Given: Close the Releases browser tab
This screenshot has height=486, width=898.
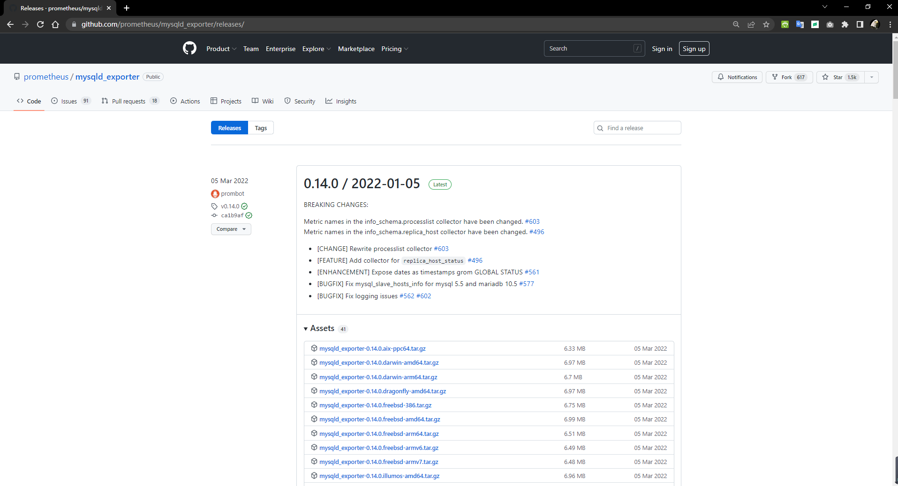Looking at the screenshot, I should click(x=109, y=8).
